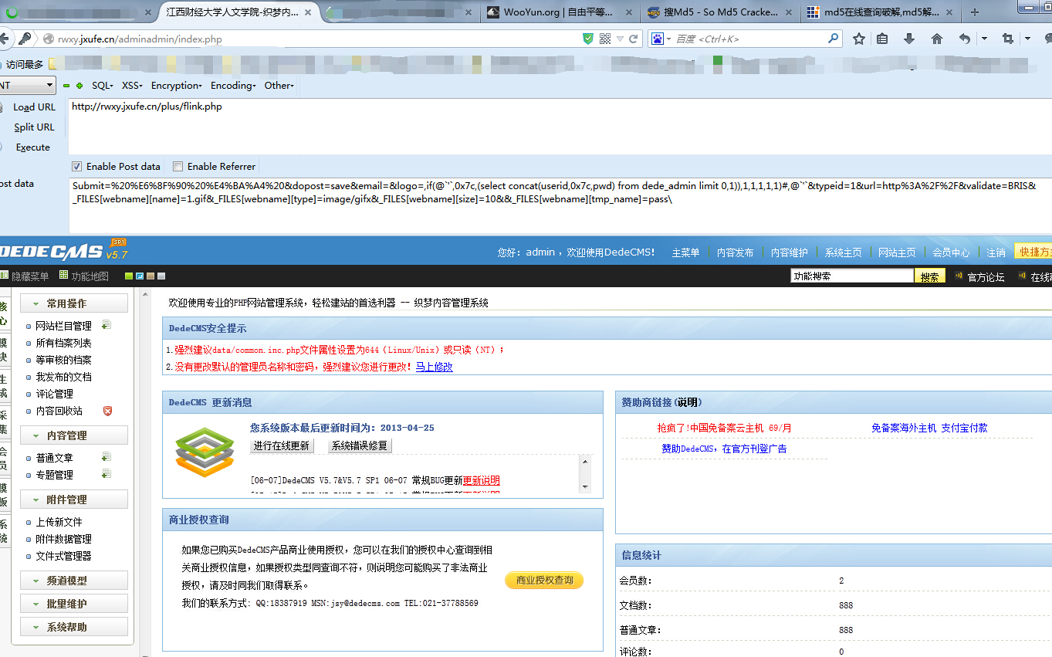Click the Baidu paw search engine icon
This screenshot has height=657, width=1052.
coord(658,39)
